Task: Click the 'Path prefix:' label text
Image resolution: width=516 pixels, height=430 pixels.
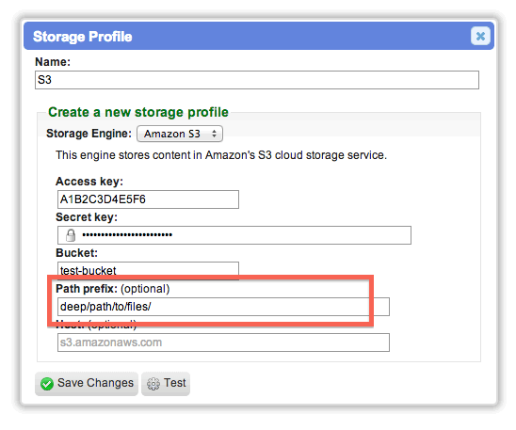Action: tap(87, 289)
